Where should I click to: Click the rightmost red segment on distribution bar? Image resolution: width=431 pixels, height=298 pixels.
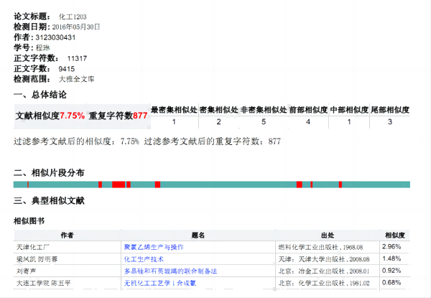[339, 185]
